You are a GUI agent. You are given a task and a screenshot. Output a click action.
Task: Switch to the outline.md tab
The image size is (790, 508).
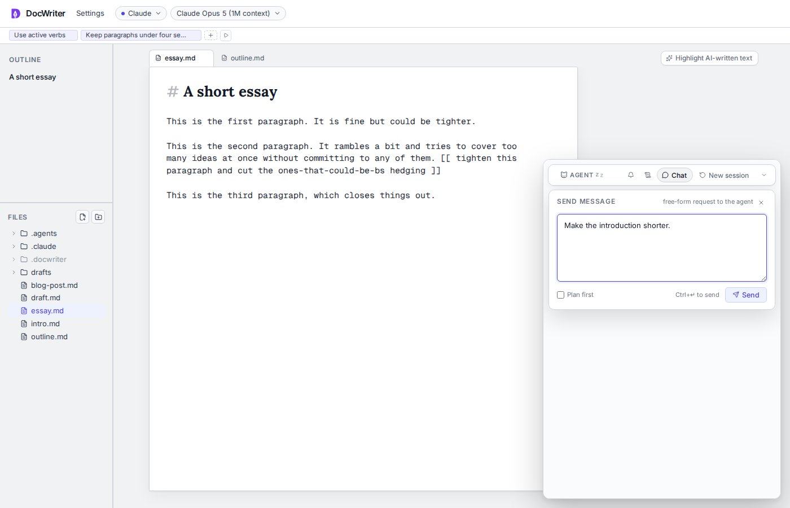[x=243, y=58]
